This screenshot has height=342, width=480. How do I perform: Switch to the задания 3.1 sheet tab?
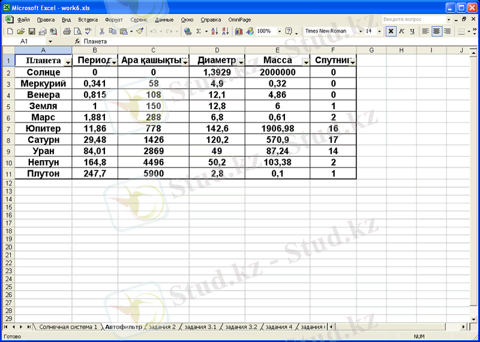[x=200, y=327]
